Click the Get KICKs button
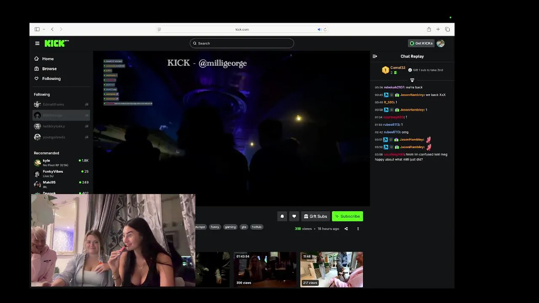539x303 pixels. [421, 43]
